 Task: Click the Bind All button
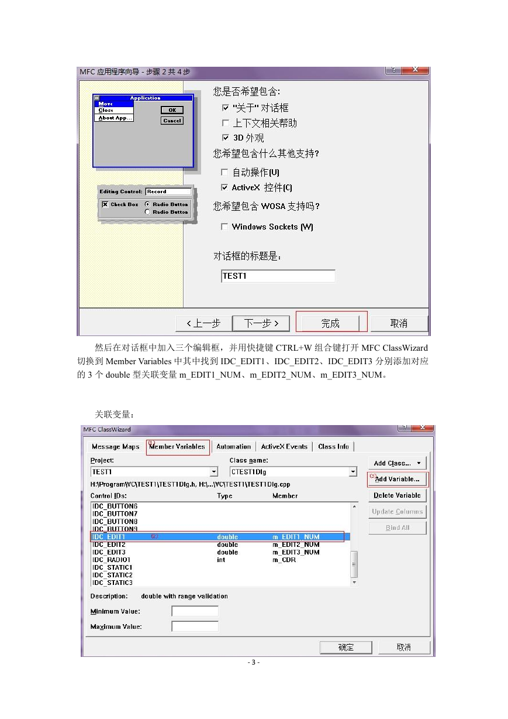tap(397, 528)
